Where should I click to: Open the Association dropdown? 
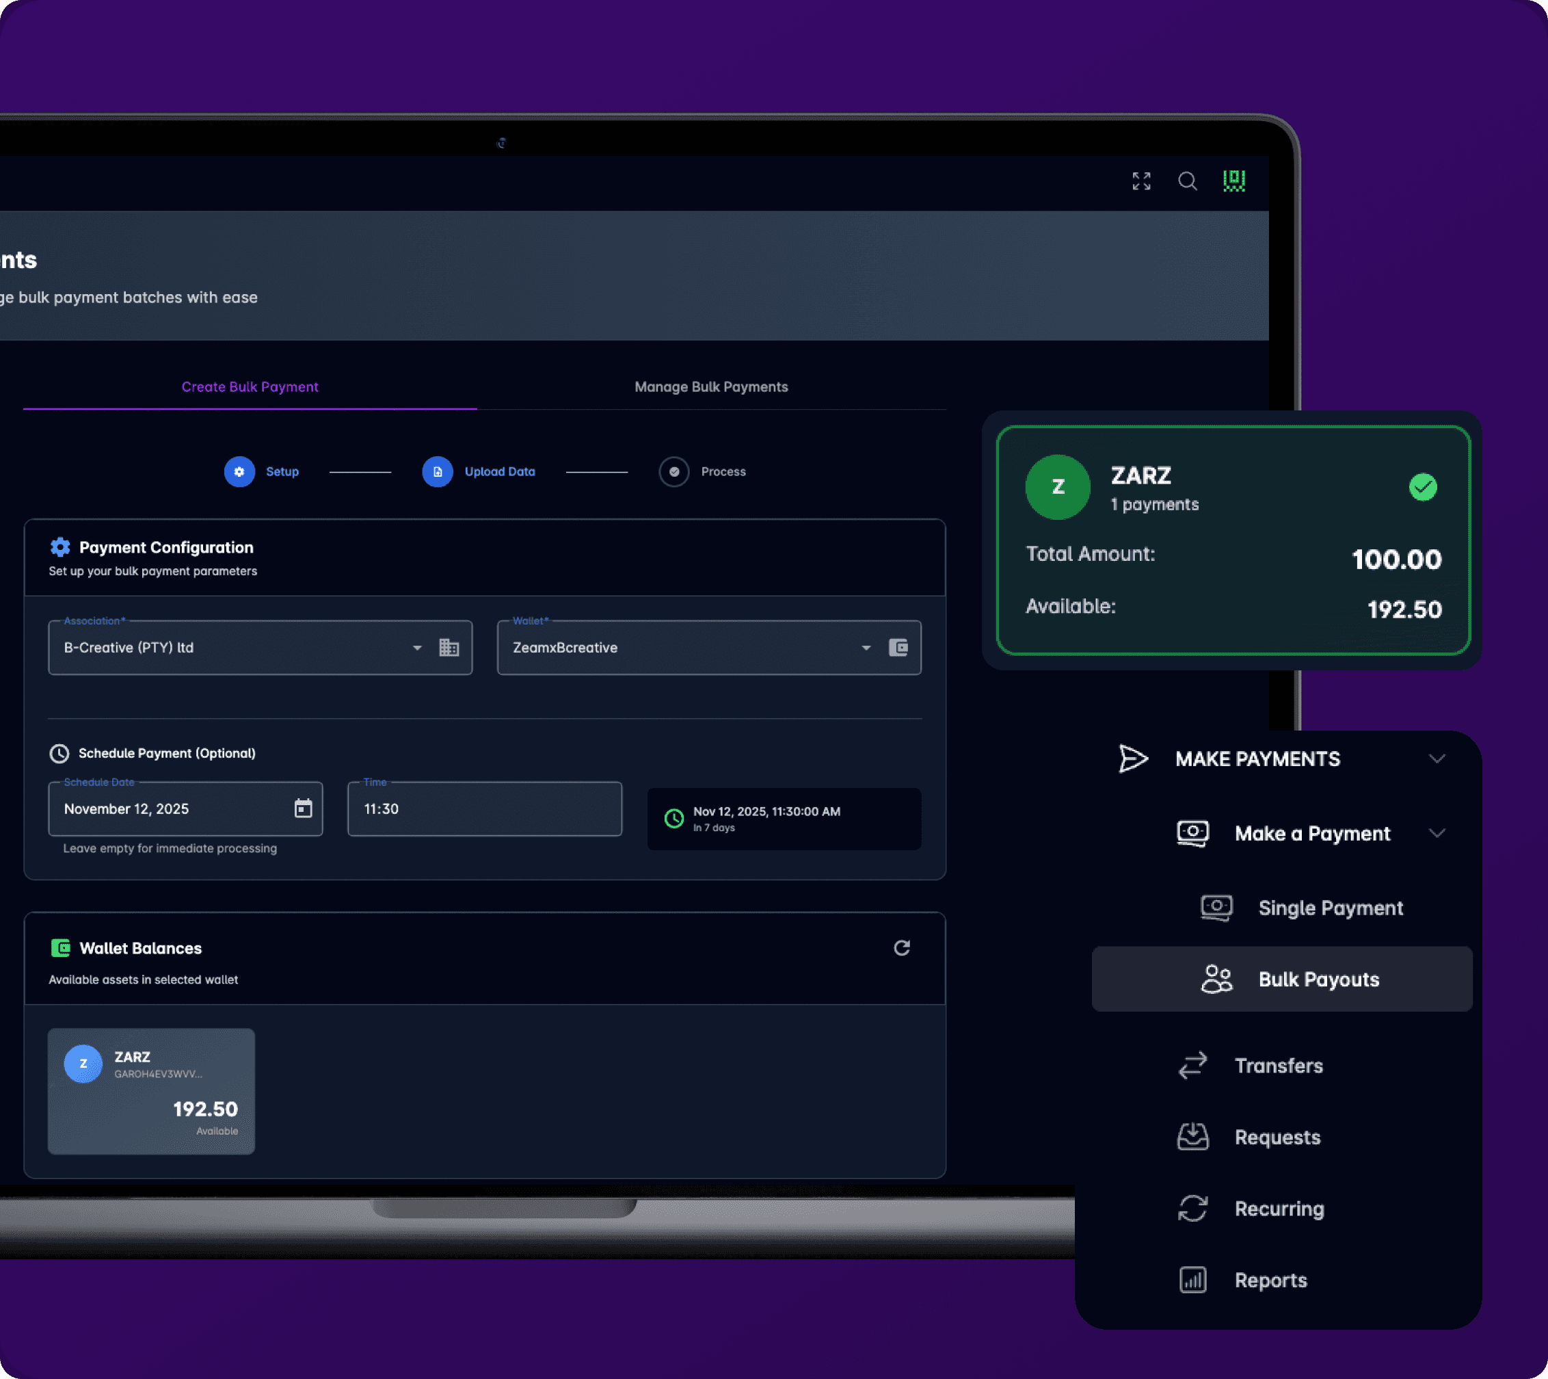tap(416, 648)
